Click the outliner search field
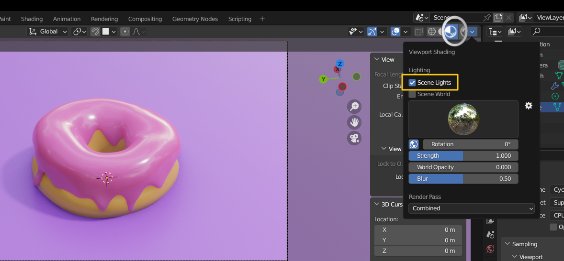This screenshot has width=564, height=261. point(547,32)
